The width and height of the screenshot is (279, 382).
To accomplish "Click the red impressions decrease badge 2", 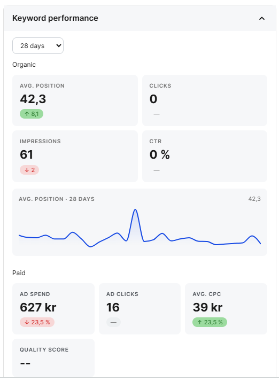I will (29, 170).
